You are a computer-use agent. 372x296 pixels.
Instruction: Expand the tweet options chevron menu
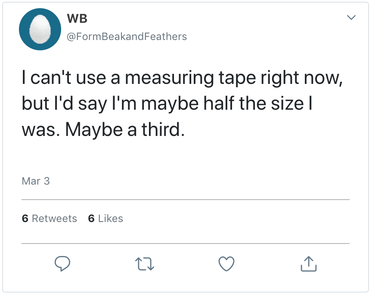tap(351, 18)
